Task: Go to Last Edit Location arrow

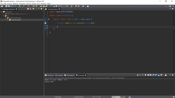Action: (x=76, y=6)
